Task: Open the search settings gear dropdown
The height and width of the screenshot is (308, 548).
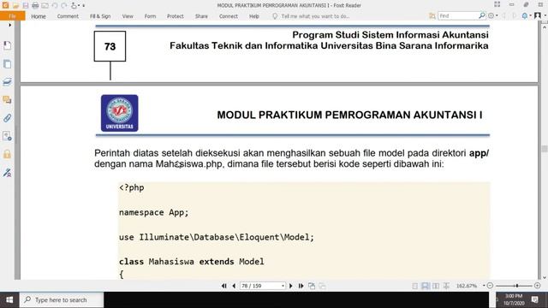Action: [493, 15]
